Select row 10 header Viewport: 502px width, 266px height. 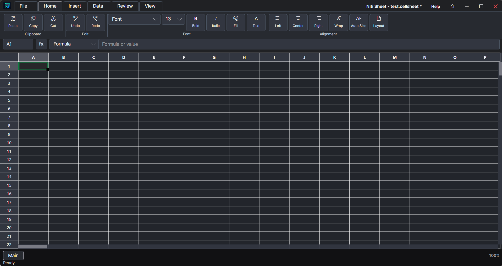pyautogui.click(x=9, y=143)
